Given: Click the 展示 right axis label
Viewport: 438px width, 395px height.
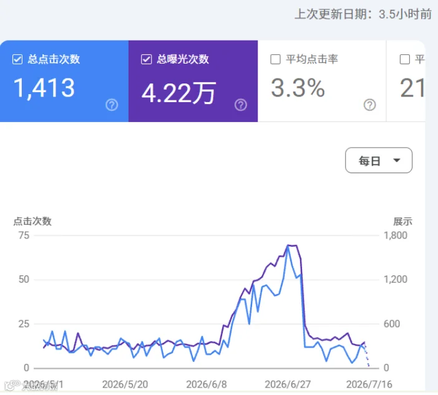Looking at the screenshot, I should click(402, 221).
